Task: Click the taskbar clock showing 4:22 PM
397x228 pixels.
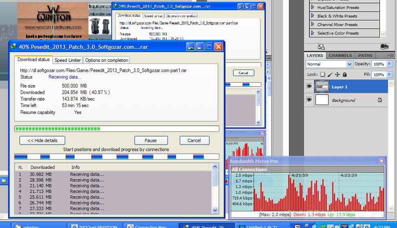Action: [x=382, y=226]
